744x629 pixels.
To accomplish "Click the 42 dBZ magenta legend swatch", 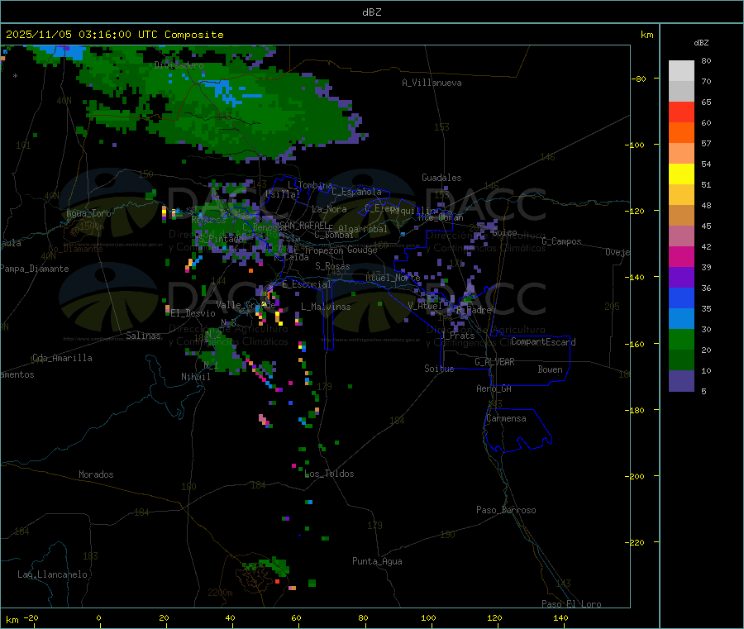I will coord(681,256).
